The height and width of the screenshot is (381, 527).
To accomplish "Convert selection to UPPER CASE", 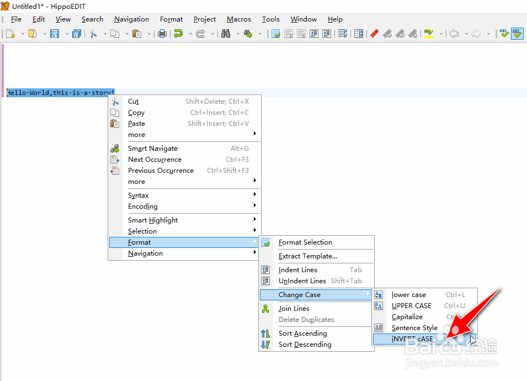I will (x=425, y=306).
